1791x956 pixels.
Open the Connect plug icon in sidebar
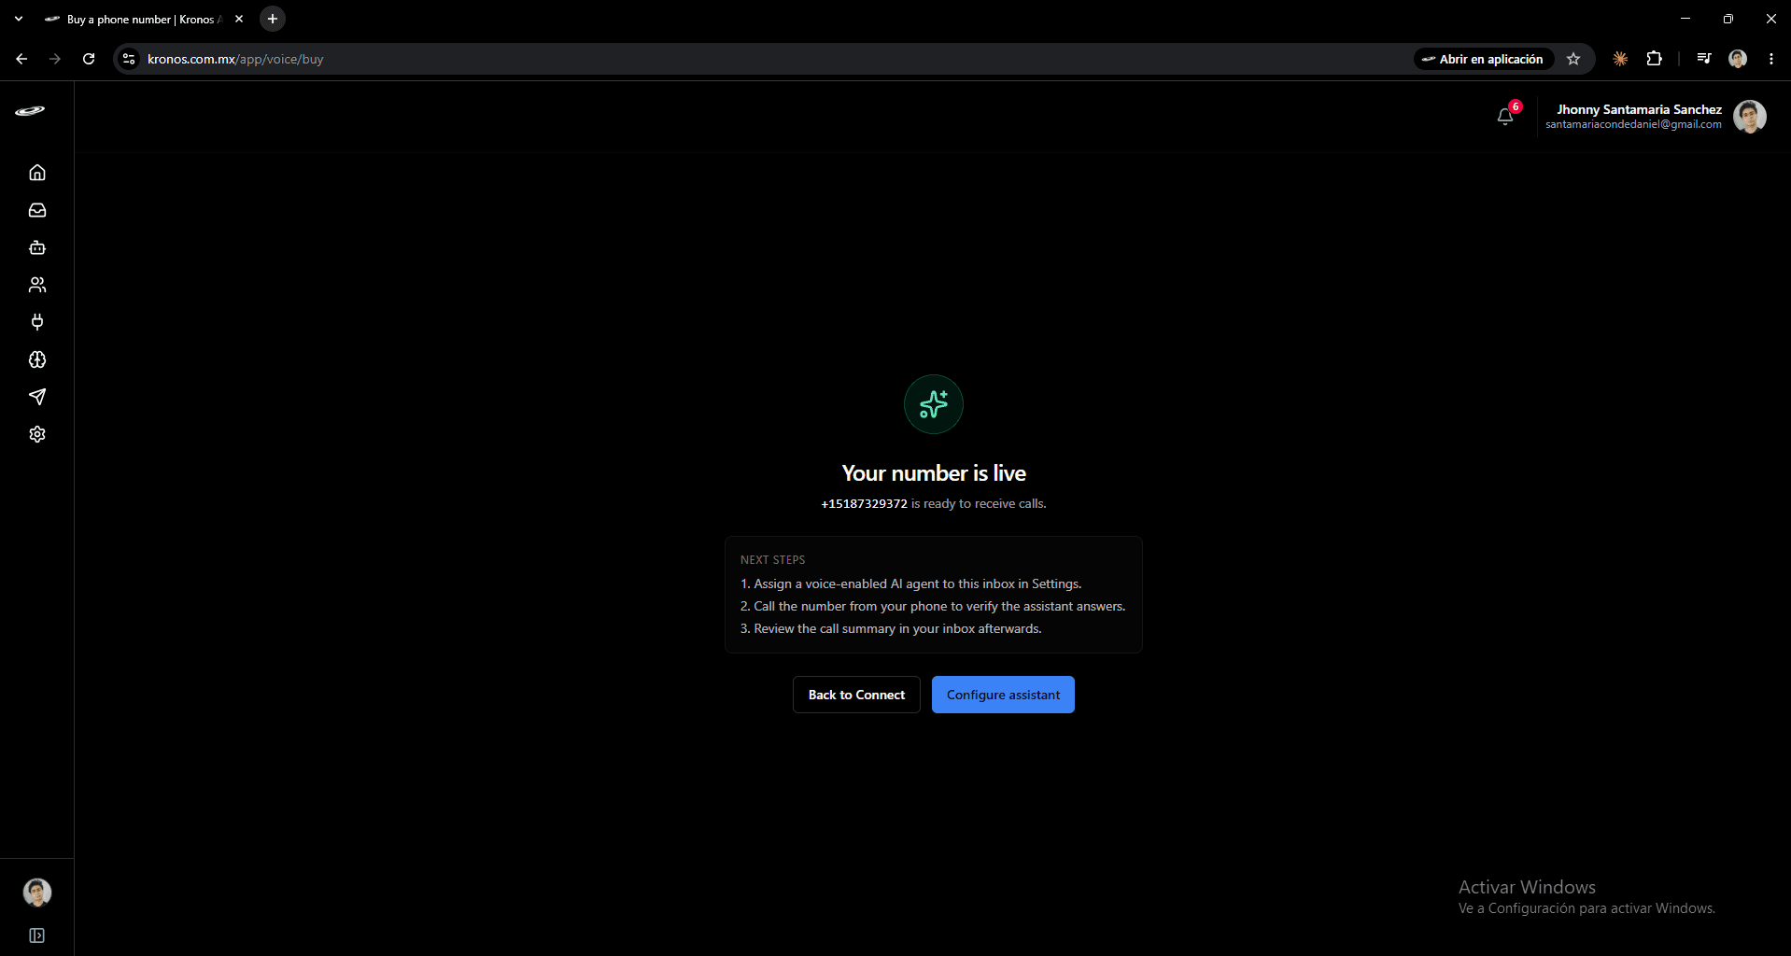pyautogui.click(x=37, y=322)
